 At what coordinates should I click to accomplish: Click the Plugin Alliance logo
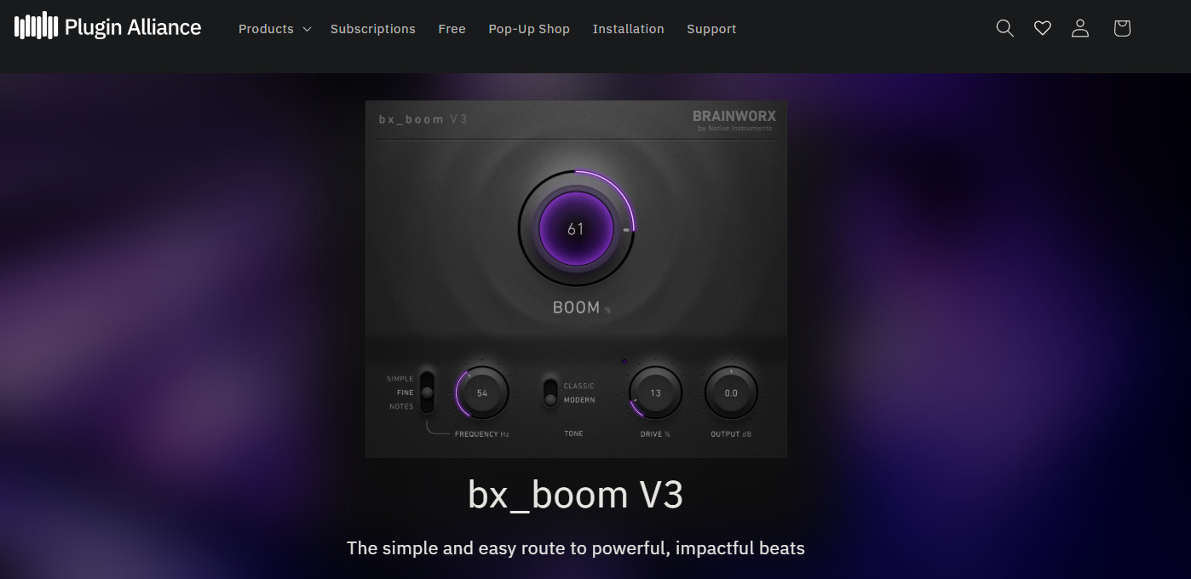pyautogui.click(x=107, y=27)
